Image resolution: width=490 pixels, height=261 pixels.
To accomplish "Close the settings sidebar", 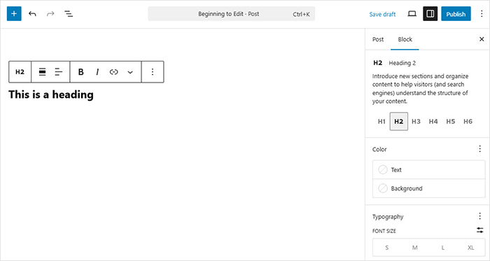I will pos(482,39).
